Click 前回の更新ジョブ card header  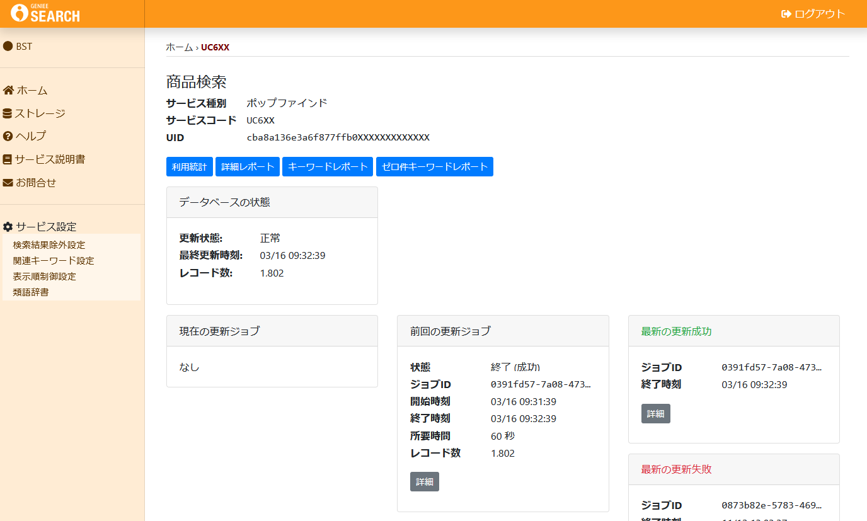click(503, 331)
